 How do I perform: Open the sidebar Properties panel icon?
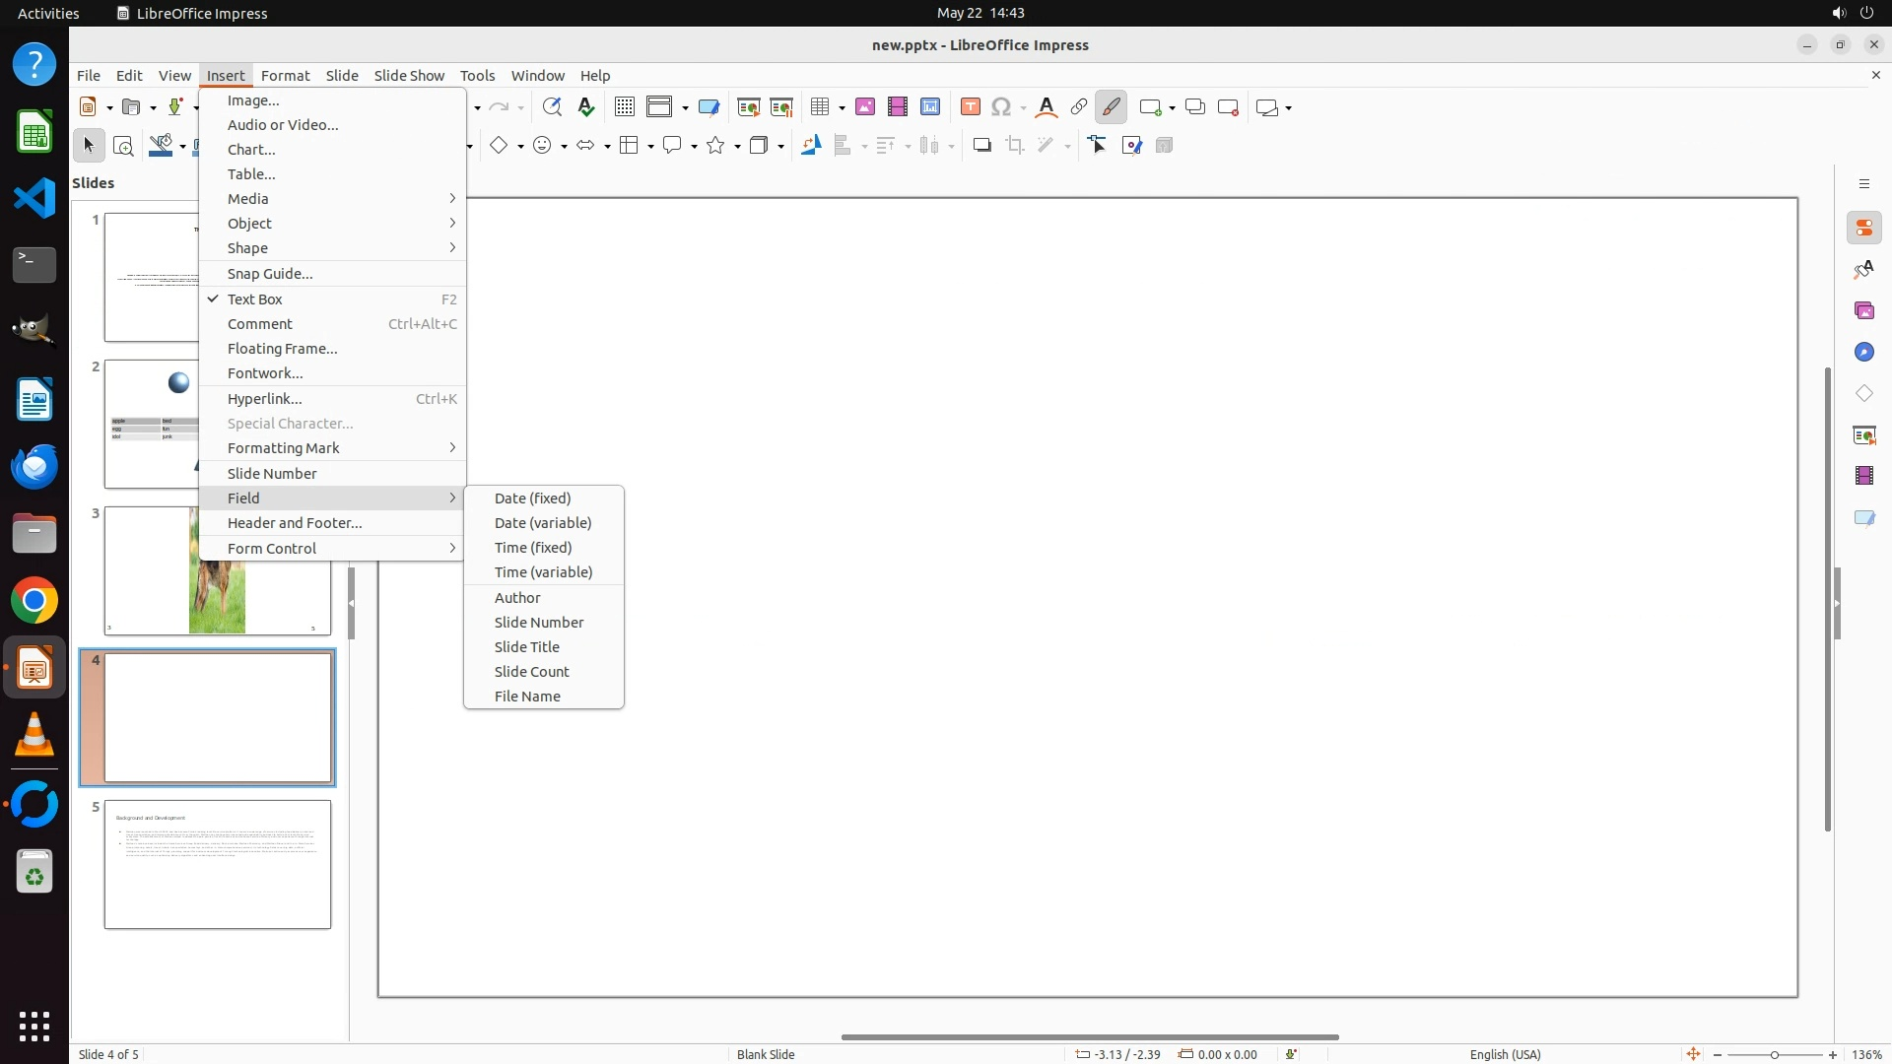coord(1863,229)
